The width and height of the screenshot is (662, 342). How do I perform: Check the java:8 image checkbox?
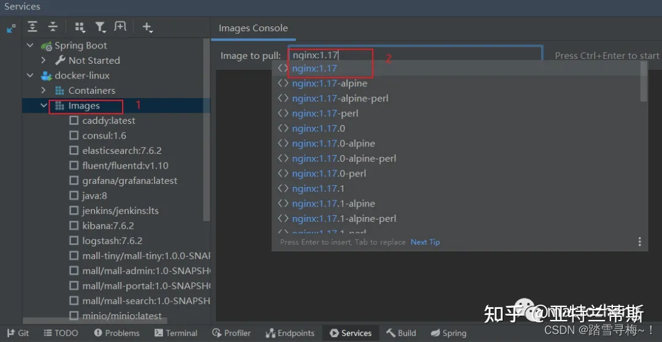coord(74,196)
